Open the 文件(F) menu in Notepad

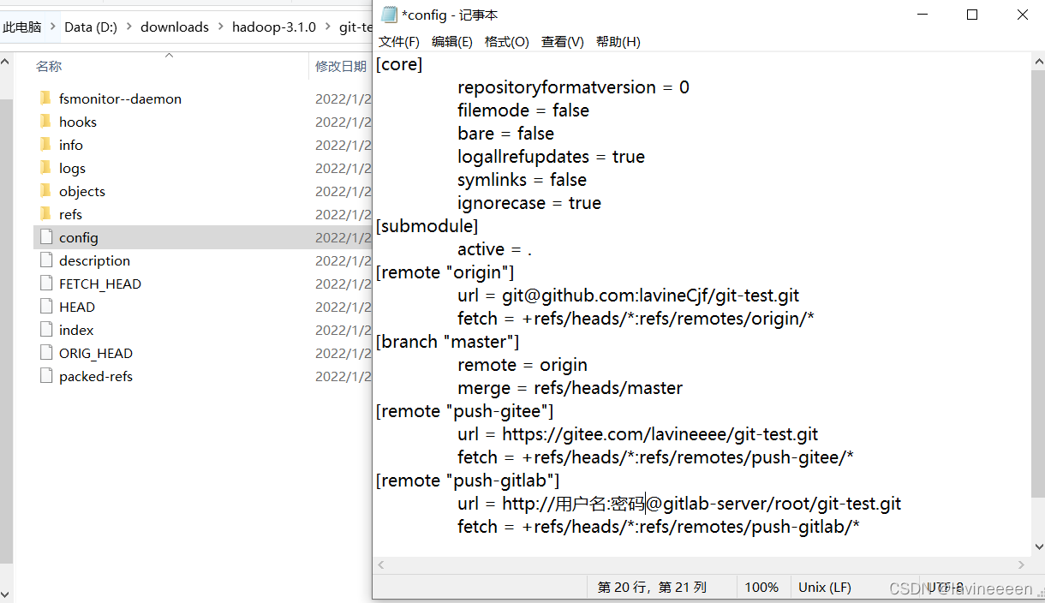click(x=399, y=42)
